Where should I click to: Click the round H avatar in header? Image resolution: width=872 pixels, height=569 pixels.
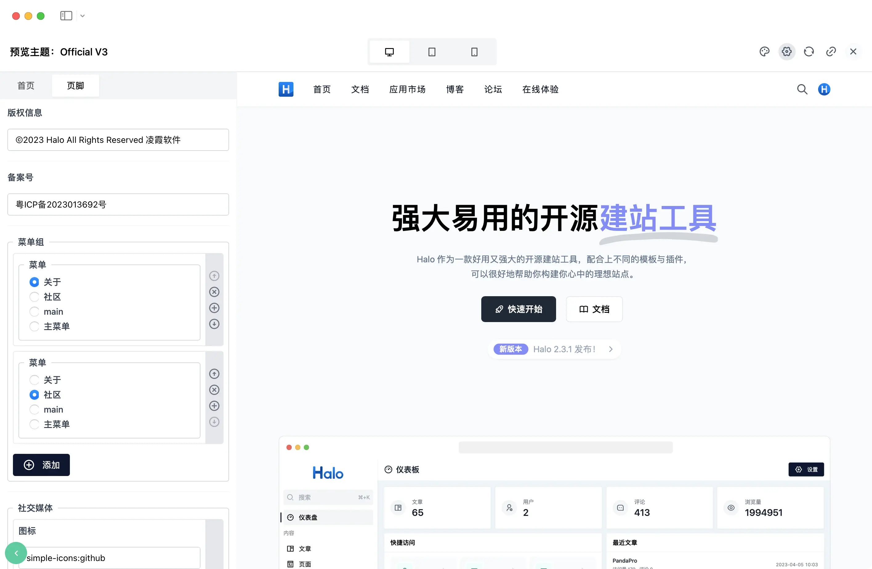click(x=824, y=89)
